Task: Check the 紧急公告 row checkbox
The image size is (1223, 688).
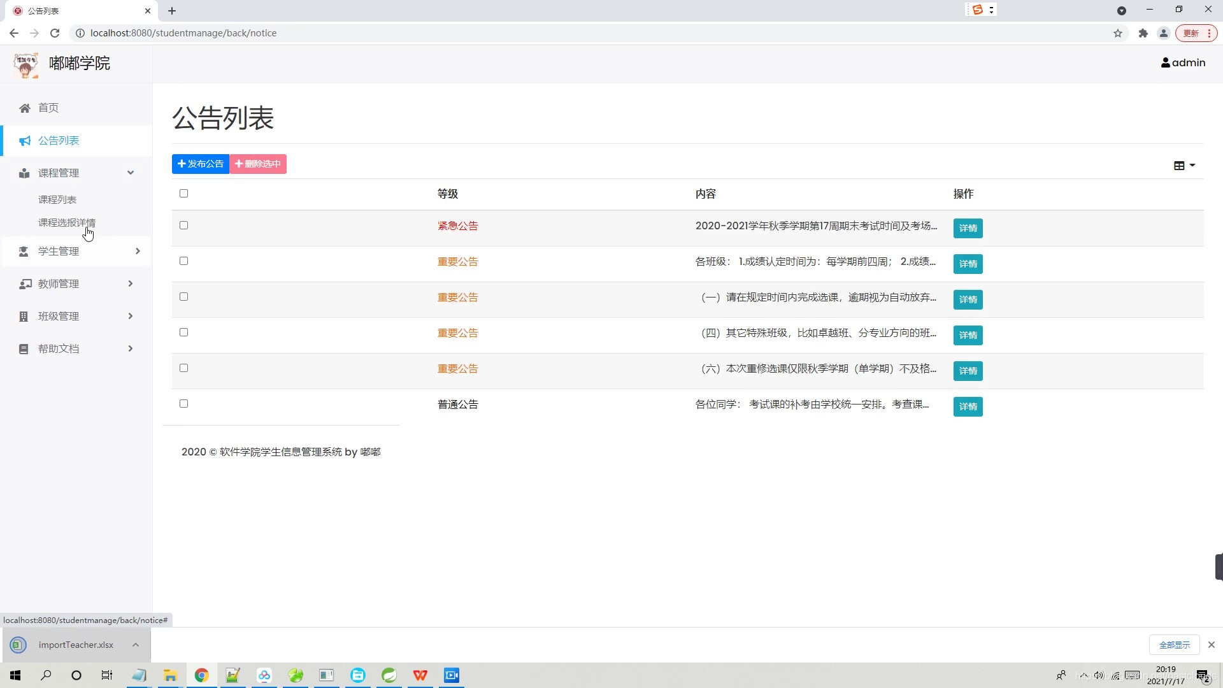Action: tap(183, 226)
